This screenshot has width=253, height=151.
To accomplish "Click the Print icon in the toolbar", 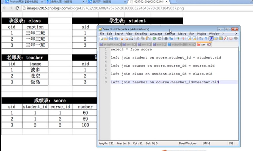I will coord(131,39).
